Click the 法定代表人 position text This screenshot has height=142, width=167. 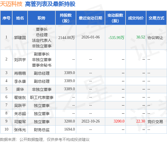[42, 40]
